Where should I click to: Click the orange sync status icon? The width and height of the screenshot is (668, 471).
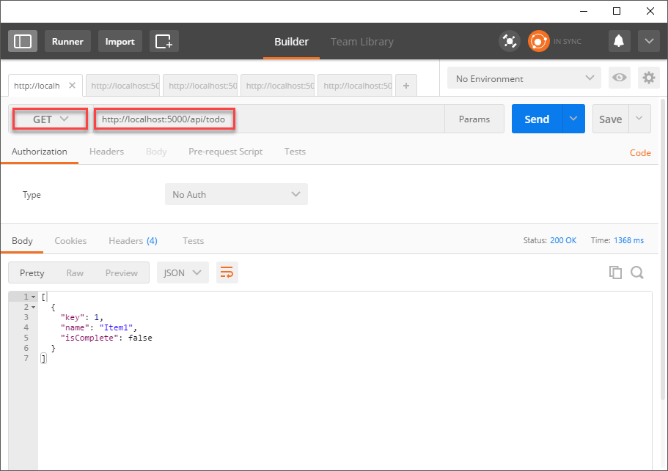(x=539, y=41)
